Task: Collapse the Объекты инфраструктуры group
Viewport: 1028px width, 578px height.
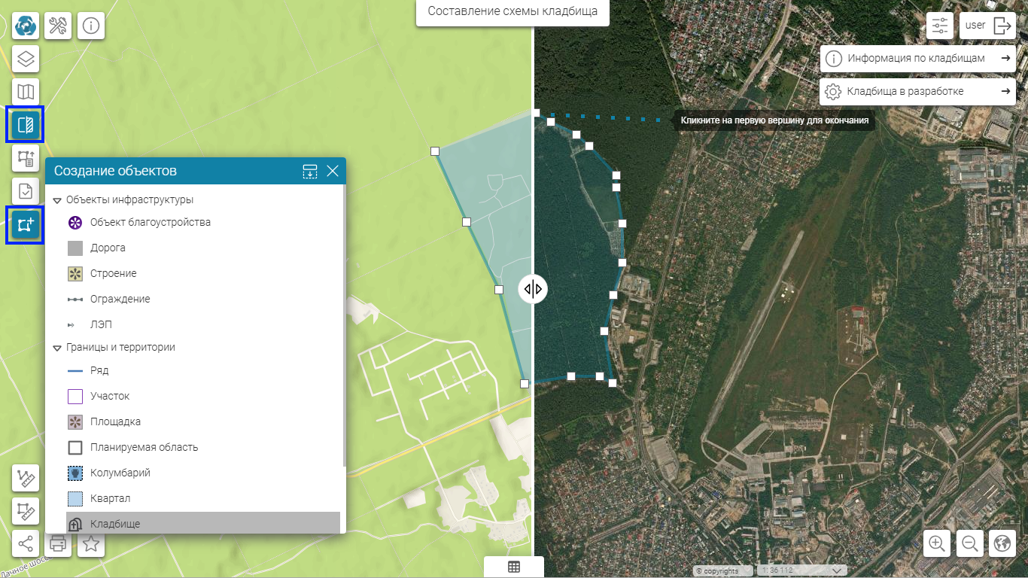Action: coord(57,200)
